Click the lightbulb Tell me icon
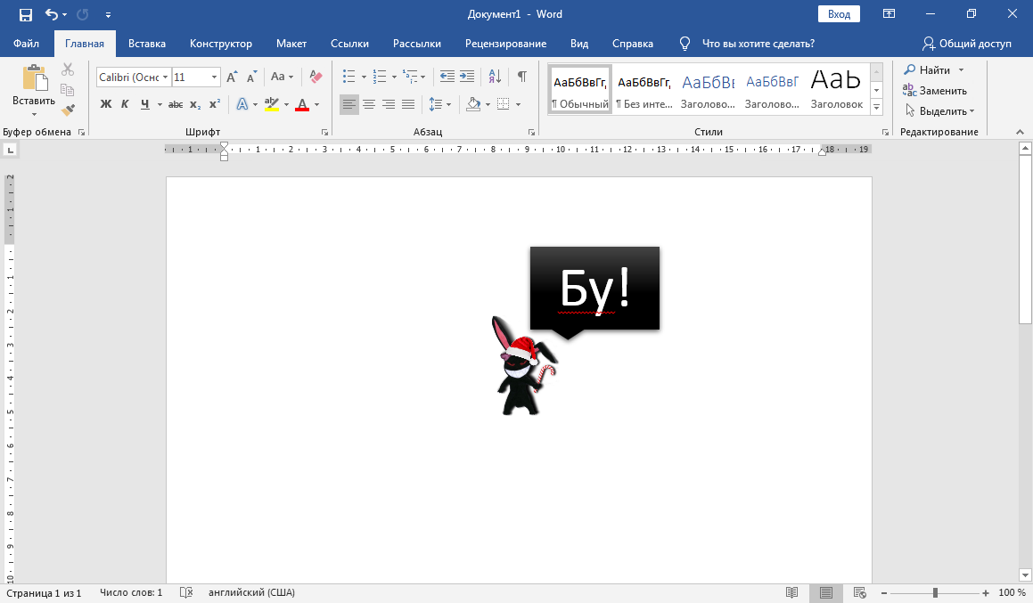This screenshot has width=1033, height=603. [685, 44]
